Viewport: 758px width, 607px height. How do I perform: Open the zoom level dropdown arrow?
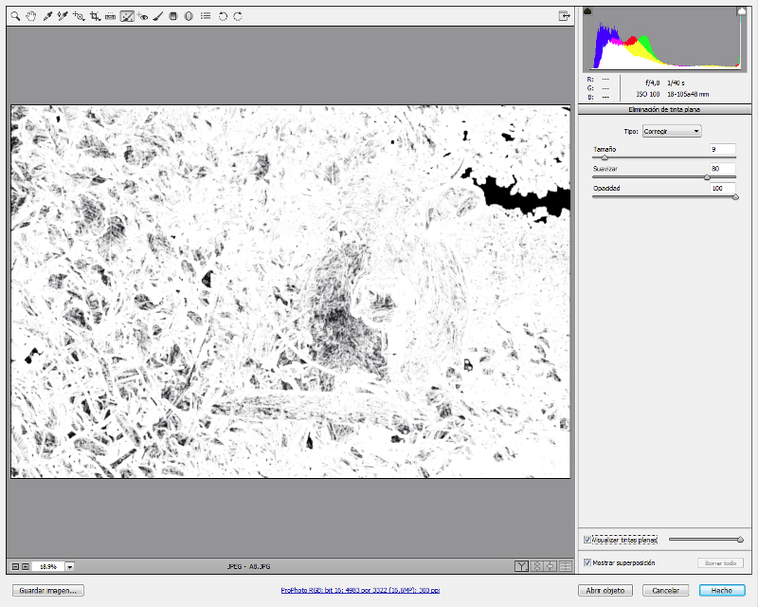pos(70,566)
